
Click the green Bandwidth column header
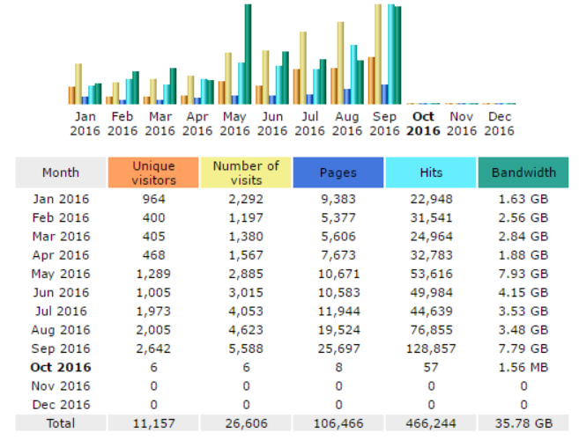[523, 172]
